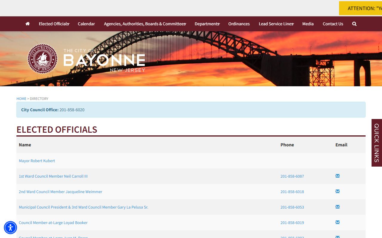Click the Phone column header
This screenshot has height=238, width=382.
tap(287, 145)
